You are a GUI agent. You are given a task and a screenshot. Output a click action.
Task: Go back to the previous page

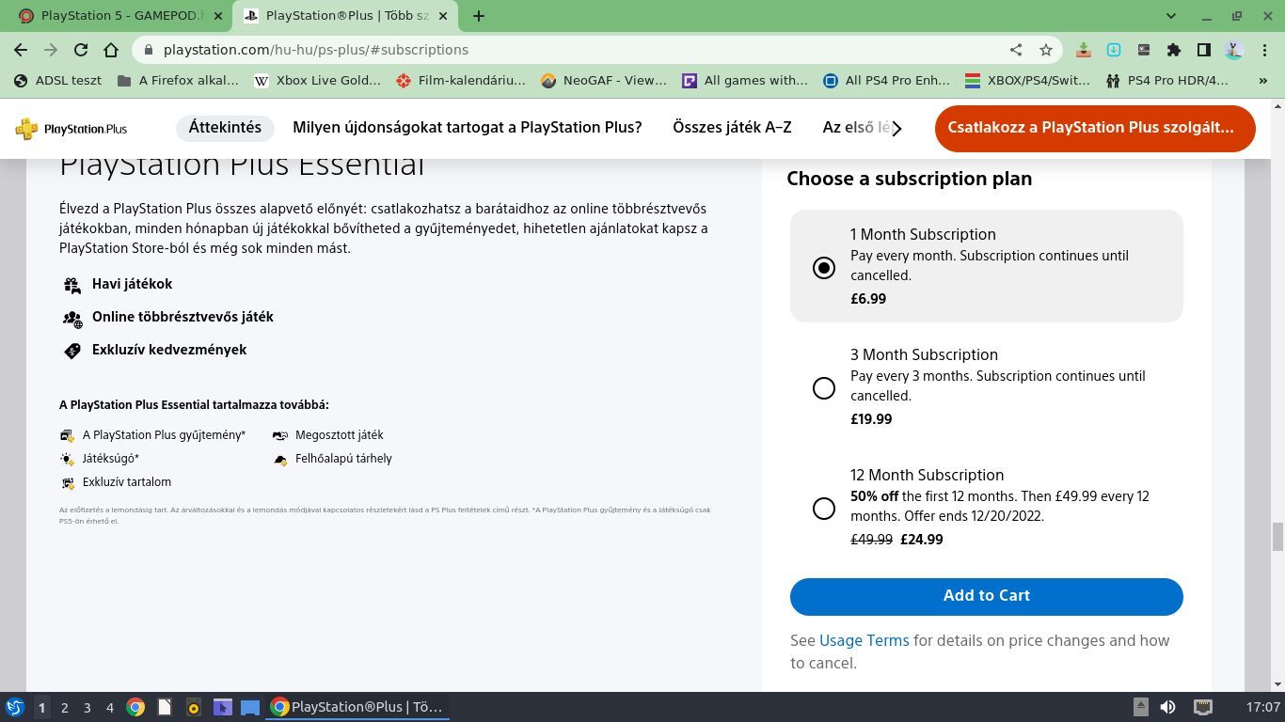click(21, 50)
